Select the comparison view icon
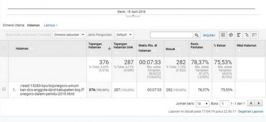The image size is (266, 122). (247, 35)
